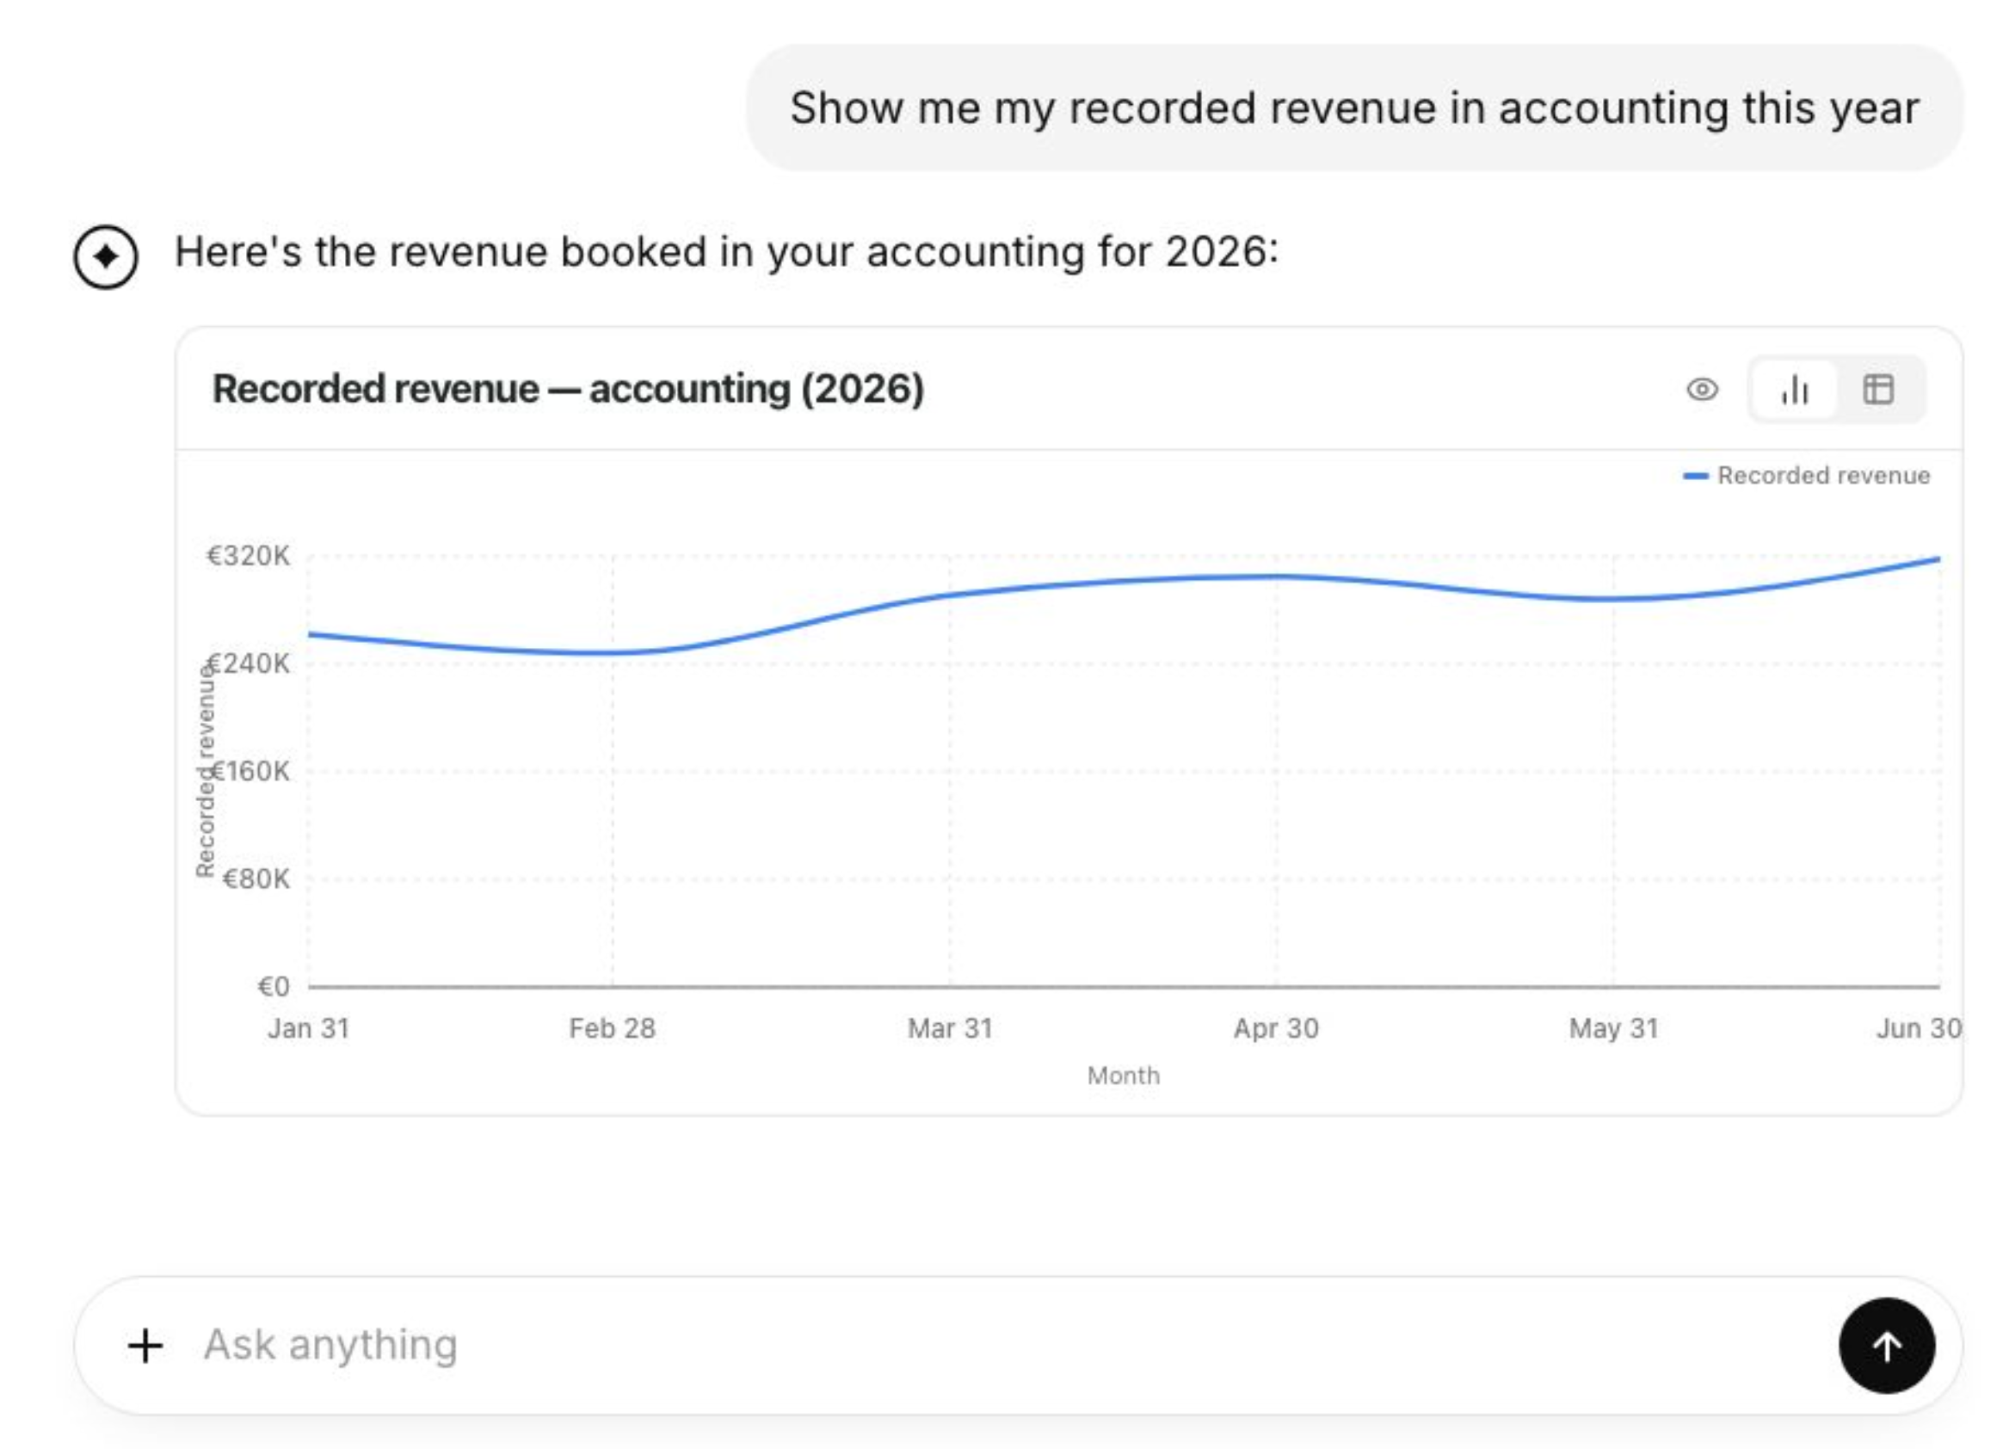
Task: Click the Month x-axis title
Action: click(1124, 1076)
